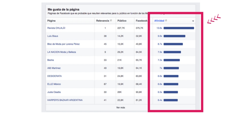Sort by Página column header
This screenshot has width=241, height=115.
pyautogui.click(x=51, y=21)
